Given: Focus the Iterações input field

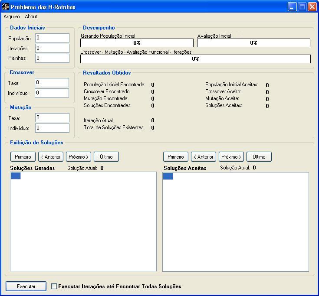Looking at the screenshot, I should [52, 48].
